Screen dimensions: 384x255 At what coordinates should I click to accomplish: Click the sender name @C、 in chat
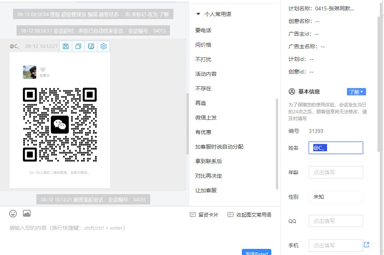pos(15,46)
